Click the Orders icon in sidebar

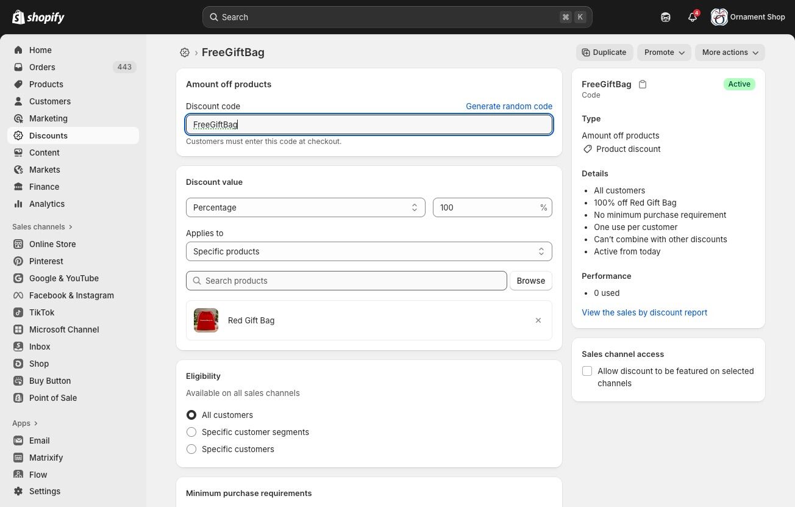[x=18, y=67]
